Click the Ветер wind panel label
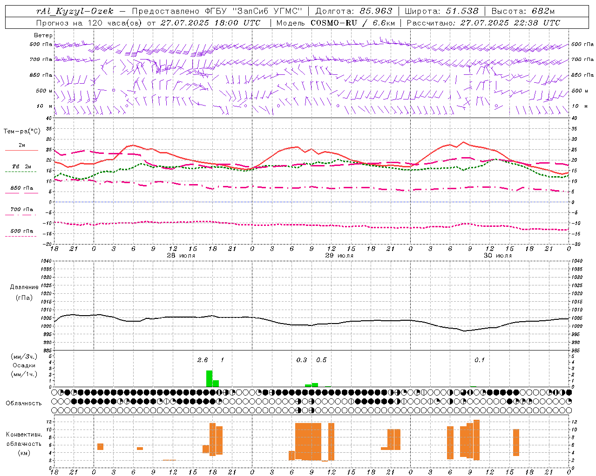This screenshot has height=476, width=596. (x=43, y=35)
